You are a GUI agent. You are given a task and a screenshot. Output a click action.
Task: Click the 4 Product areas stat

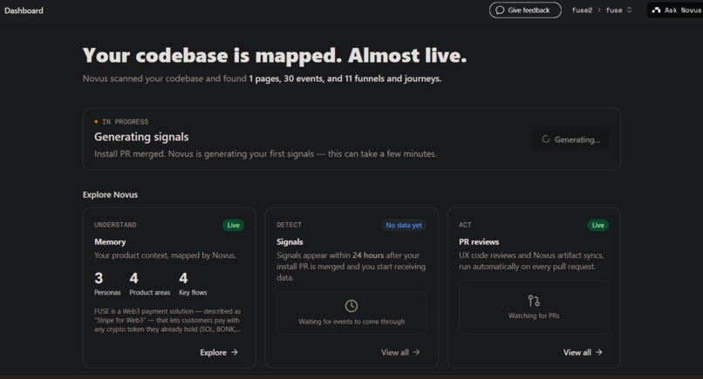coord(150,283)
